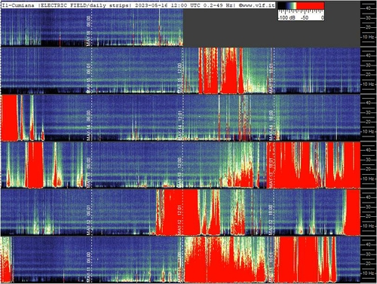Select the MAY 14 18:00 time marker
The image size is (377, 284).
coord(271,125)
